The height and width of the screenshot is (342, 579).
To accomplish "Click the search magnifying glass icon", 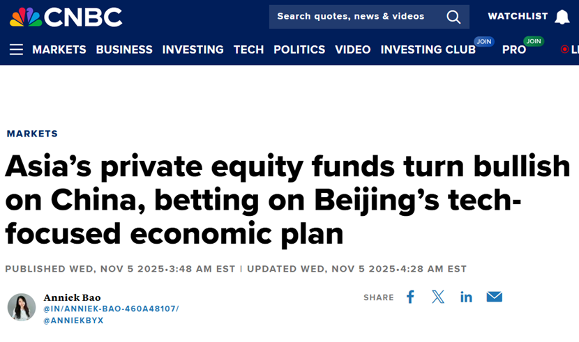I will pos(453,17).
